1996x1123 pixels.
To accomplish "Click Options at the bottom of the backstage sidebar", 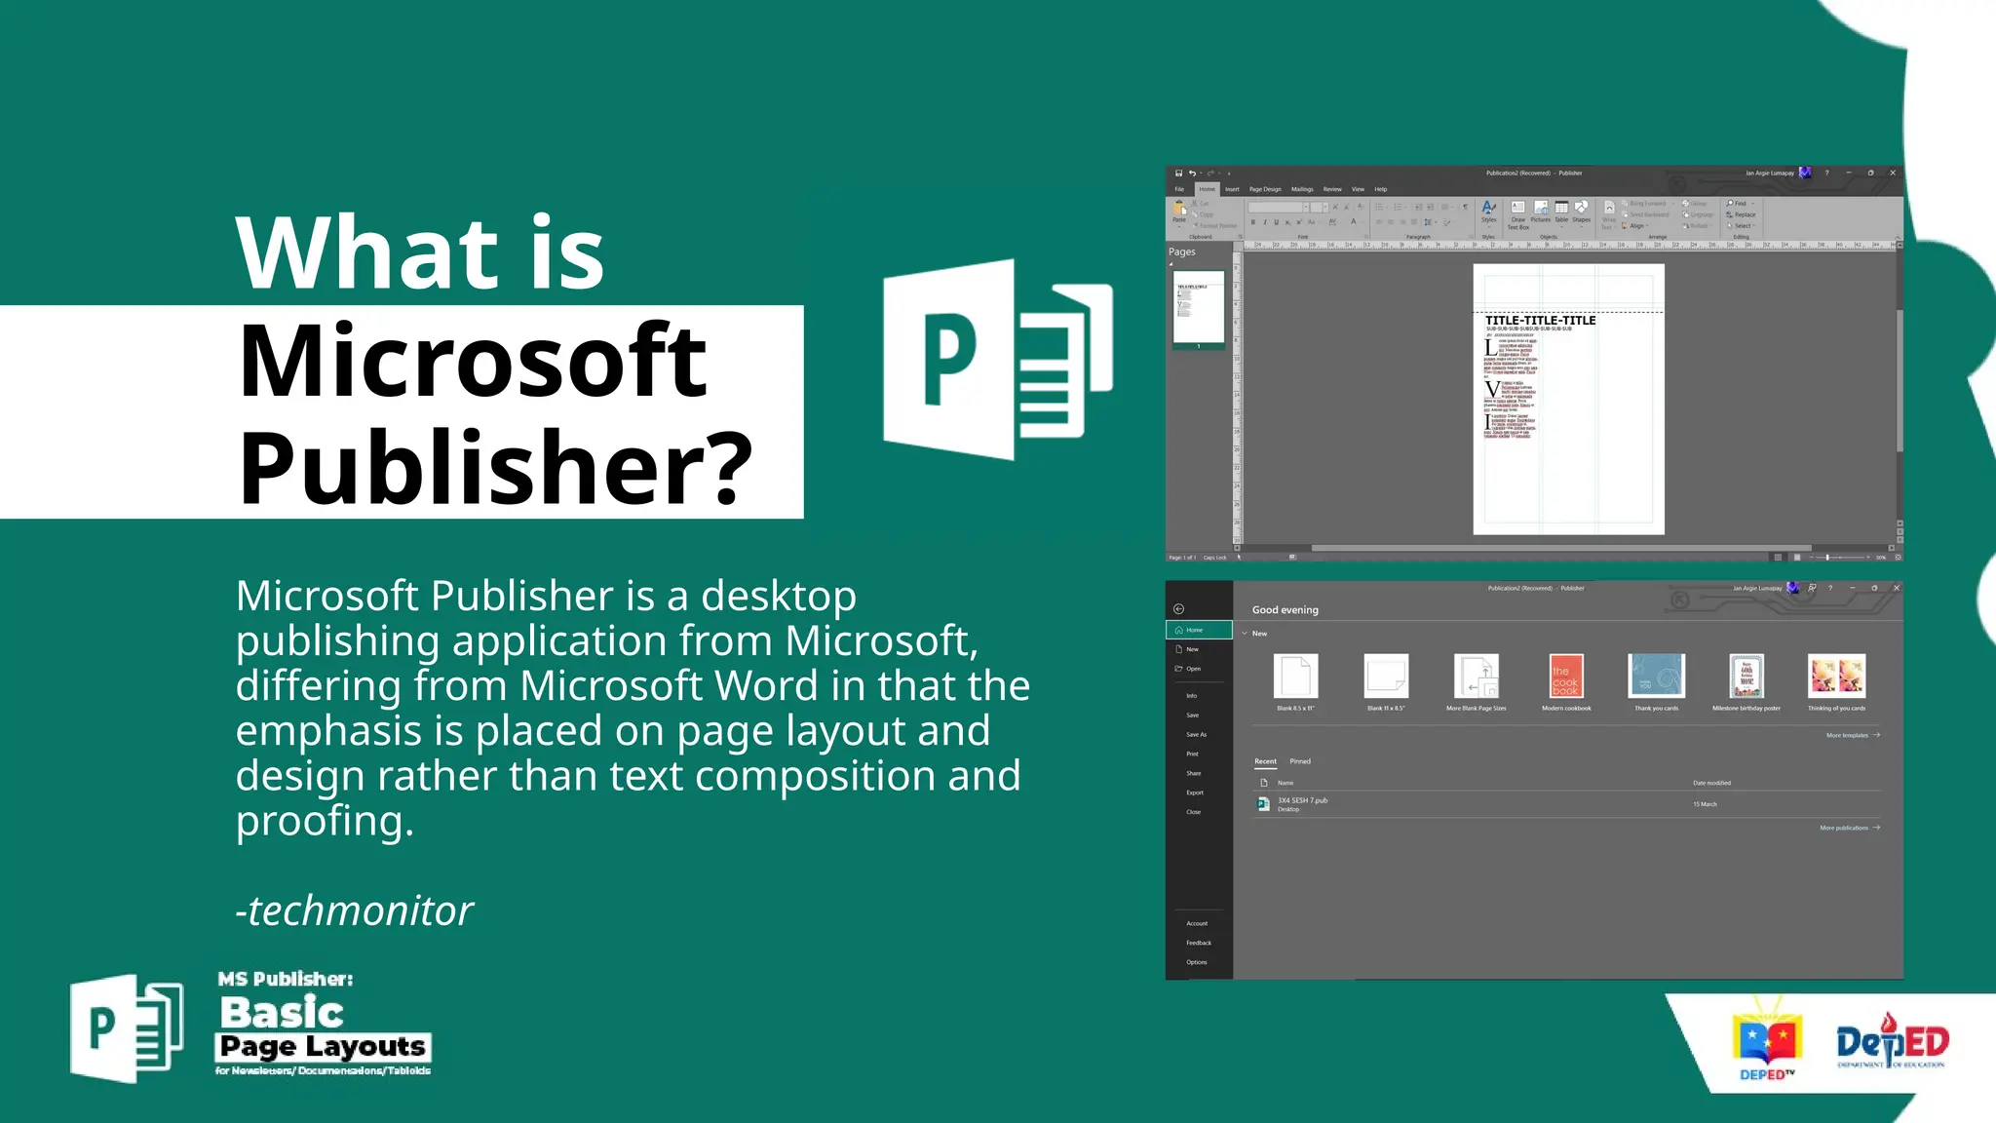I will point(1199,962).
